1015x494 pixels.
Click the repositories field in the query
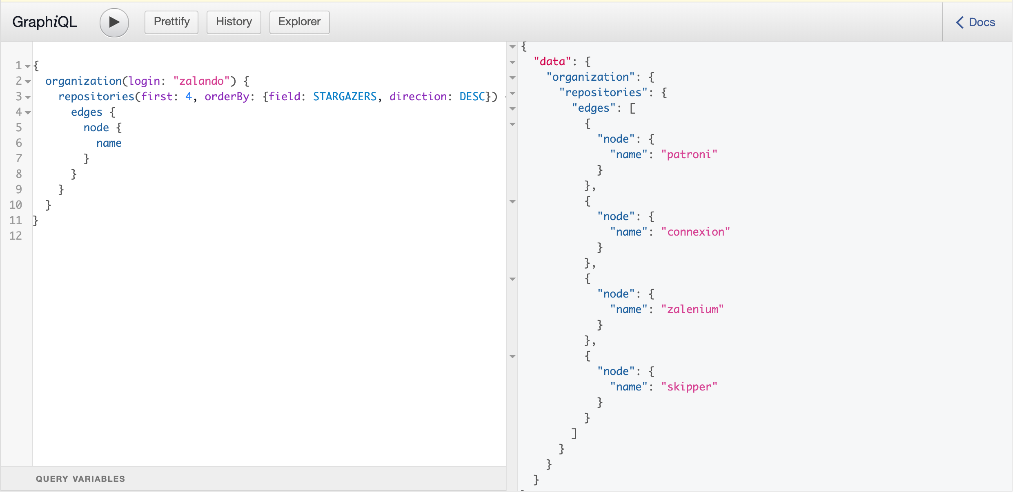pyautogui.click(x=96, y=97)
